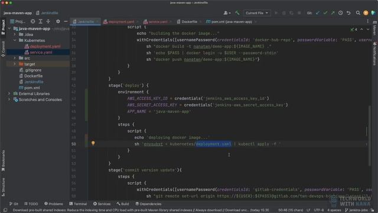Go to previous highlighted error arrow
This screenshot has width=378, height=213.
[x=361, y=29]
